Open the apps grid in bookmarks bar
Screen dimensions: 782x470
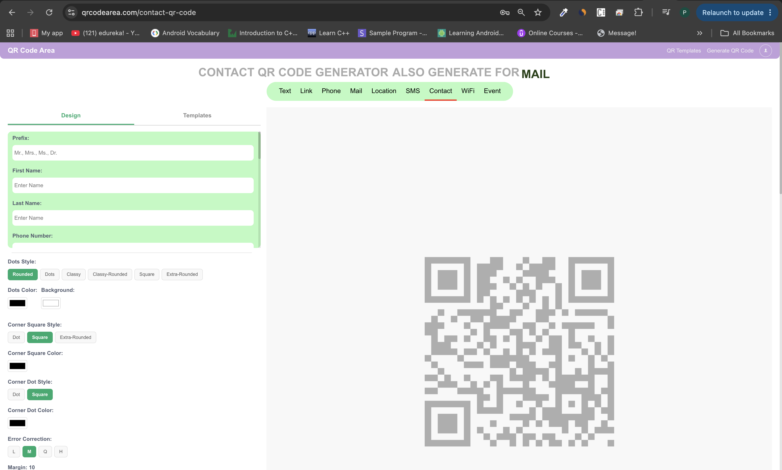[x=10, y=33]
